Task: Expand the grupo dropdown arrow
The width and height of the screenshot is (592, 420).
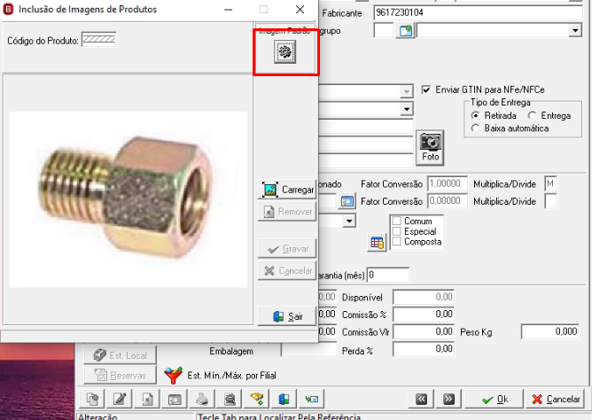Action: tap(575, 30)
